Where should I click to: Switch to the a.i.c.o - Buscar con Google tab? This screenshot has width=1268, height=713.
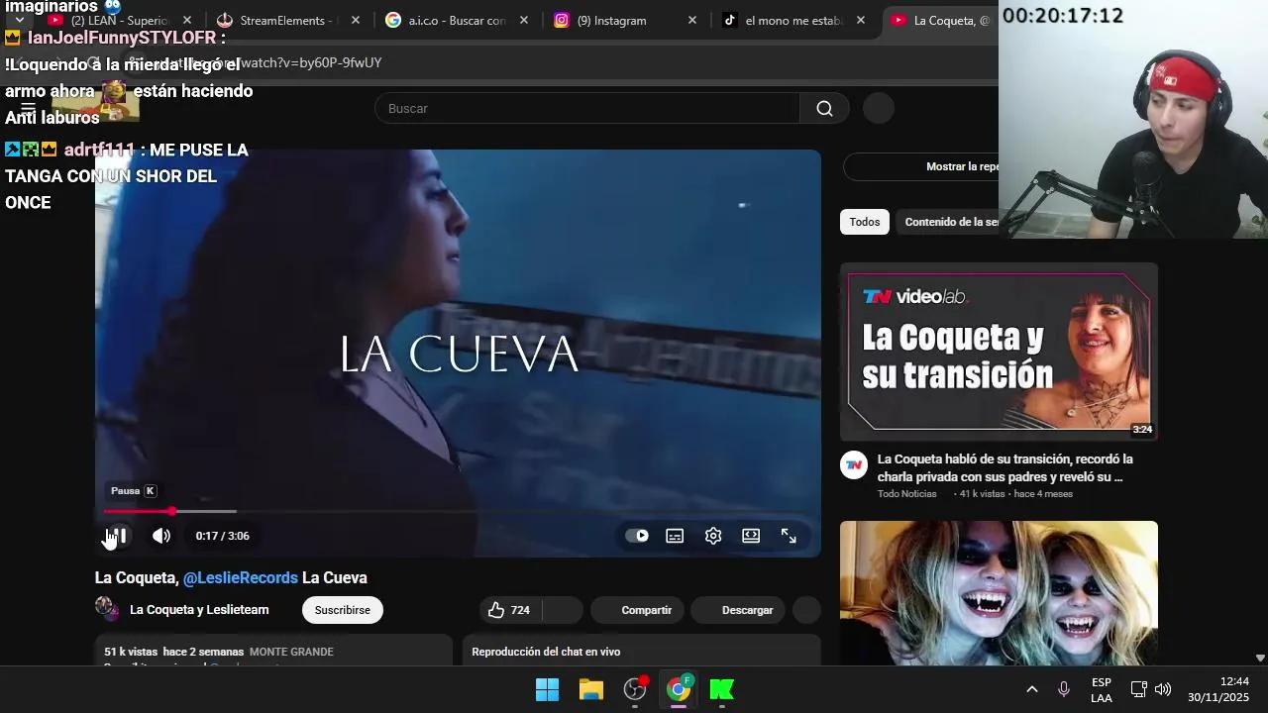coord(456,20)
